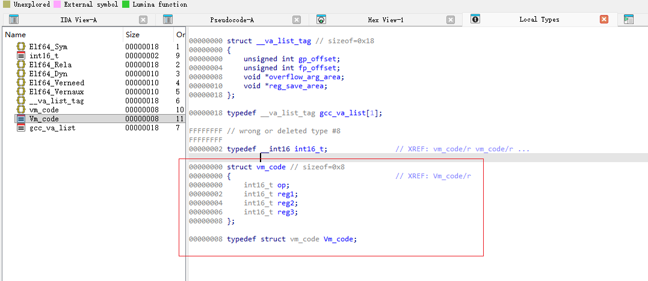Click the IDA View-A tab icon
The width and height of the screenshot is (648, 281).
pos(14,19)
